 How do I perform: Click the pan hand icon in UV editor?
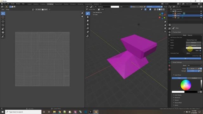[x=82, y=16]
